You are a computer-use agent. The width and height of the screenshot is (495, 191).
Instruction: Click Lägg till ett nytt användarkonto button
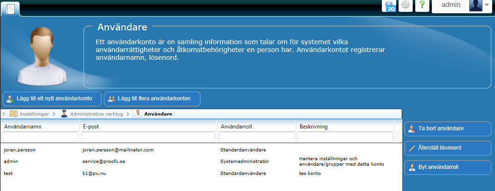pos(52,98)
